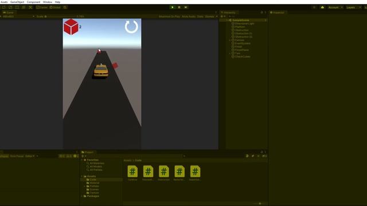Image resolution: width=367 pixels, height=206 pixels.
Task: Lock the Hierarchy panel
Action: 261,13
